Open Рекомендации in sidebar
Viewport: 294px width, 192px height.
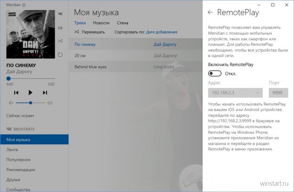34,169
